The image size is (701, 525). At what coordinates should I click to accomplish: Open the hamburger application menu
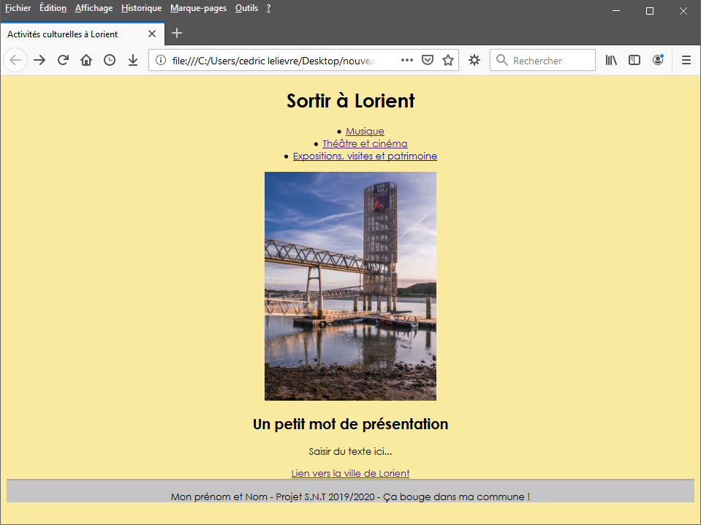pos(686,60)
